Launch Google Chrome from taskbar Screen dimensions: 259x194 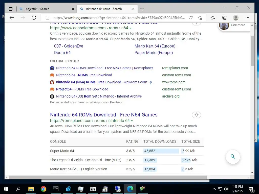pyautogui.click(x=43, y=189)
